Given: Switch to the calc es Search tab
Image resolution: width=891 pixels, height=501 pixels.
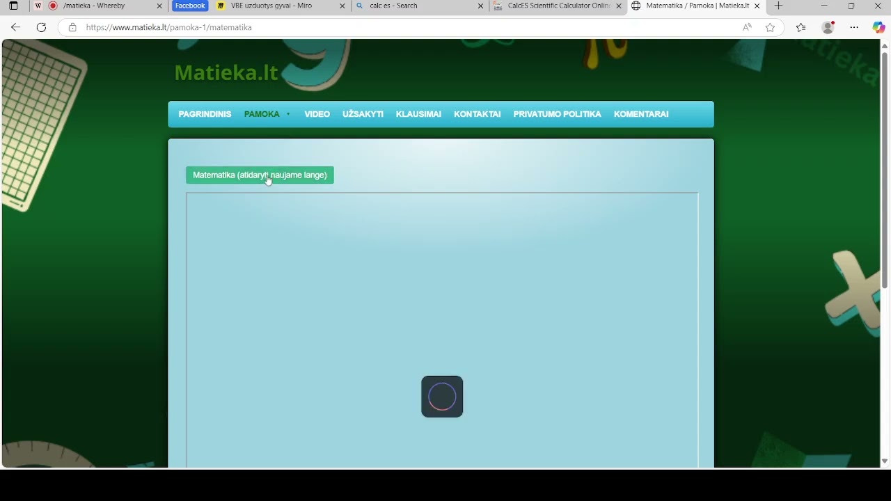Looking at the screenshot, I should coord(419,6).
